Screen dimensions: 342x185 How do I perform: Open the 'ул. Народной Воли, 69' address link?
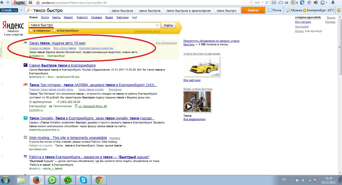click(x=92, y=106)
